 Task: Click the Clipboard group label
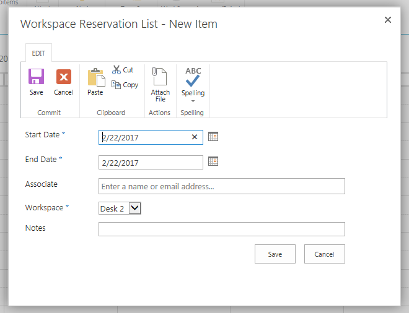[x=111, y=113]
